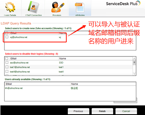Check the box for test1@zohochina.net

tap(7, 67)
